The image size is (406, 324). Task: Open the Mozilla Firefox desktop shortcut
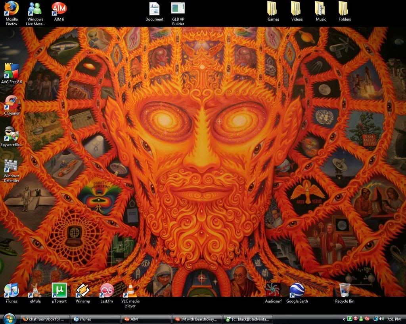[x=11, y=13]
